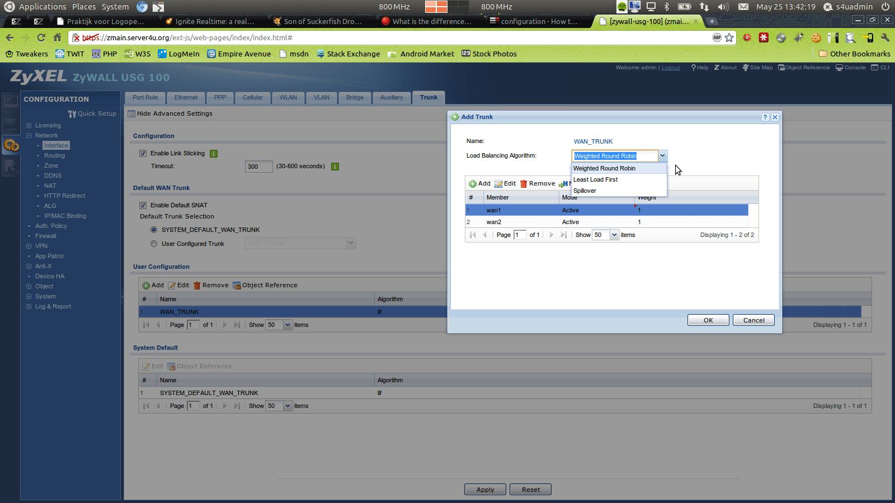Expand the Licensing tree node
Image resolution: width=895 pixels, height=503 pixels.
coord(29,126)
